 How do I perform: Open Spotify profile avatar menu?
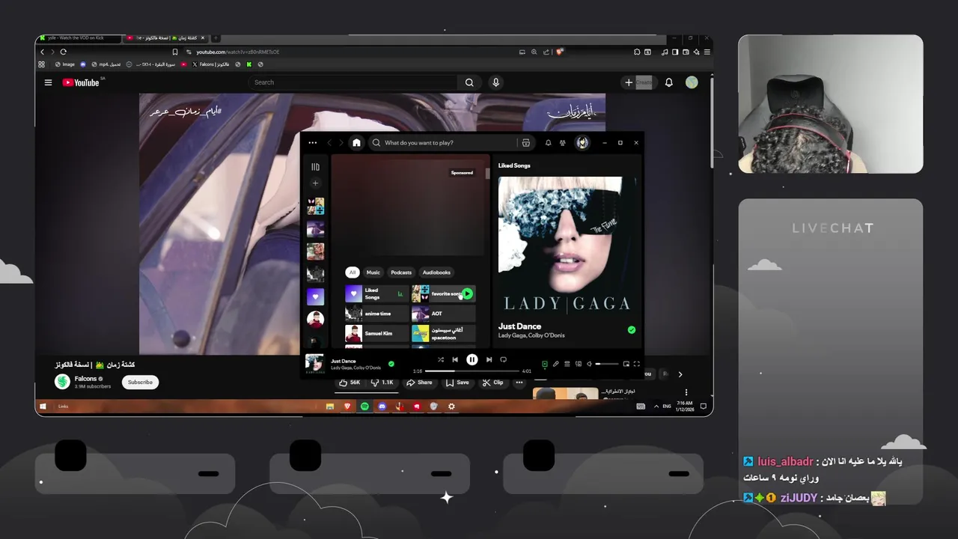click(582, 143)
